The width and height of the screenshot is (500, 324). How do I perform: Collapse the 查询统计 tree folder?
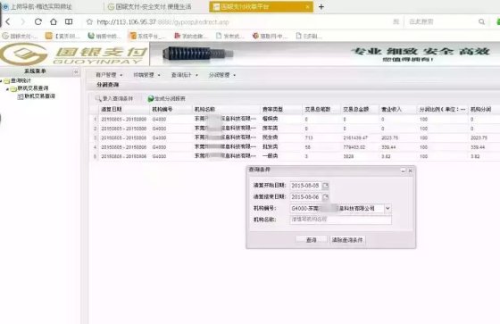(x=1, y=80)
